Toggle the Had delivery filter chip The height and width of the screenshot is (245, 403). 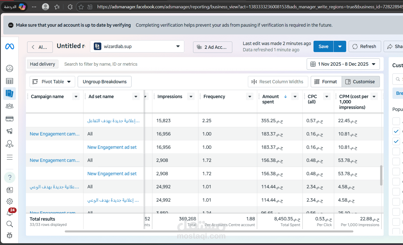tap(43, 64)
